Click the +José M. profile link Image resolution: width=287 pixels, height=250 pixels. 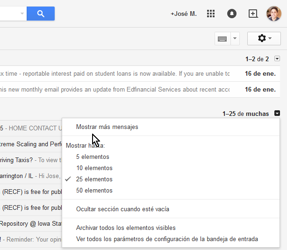tap(184, 14)
